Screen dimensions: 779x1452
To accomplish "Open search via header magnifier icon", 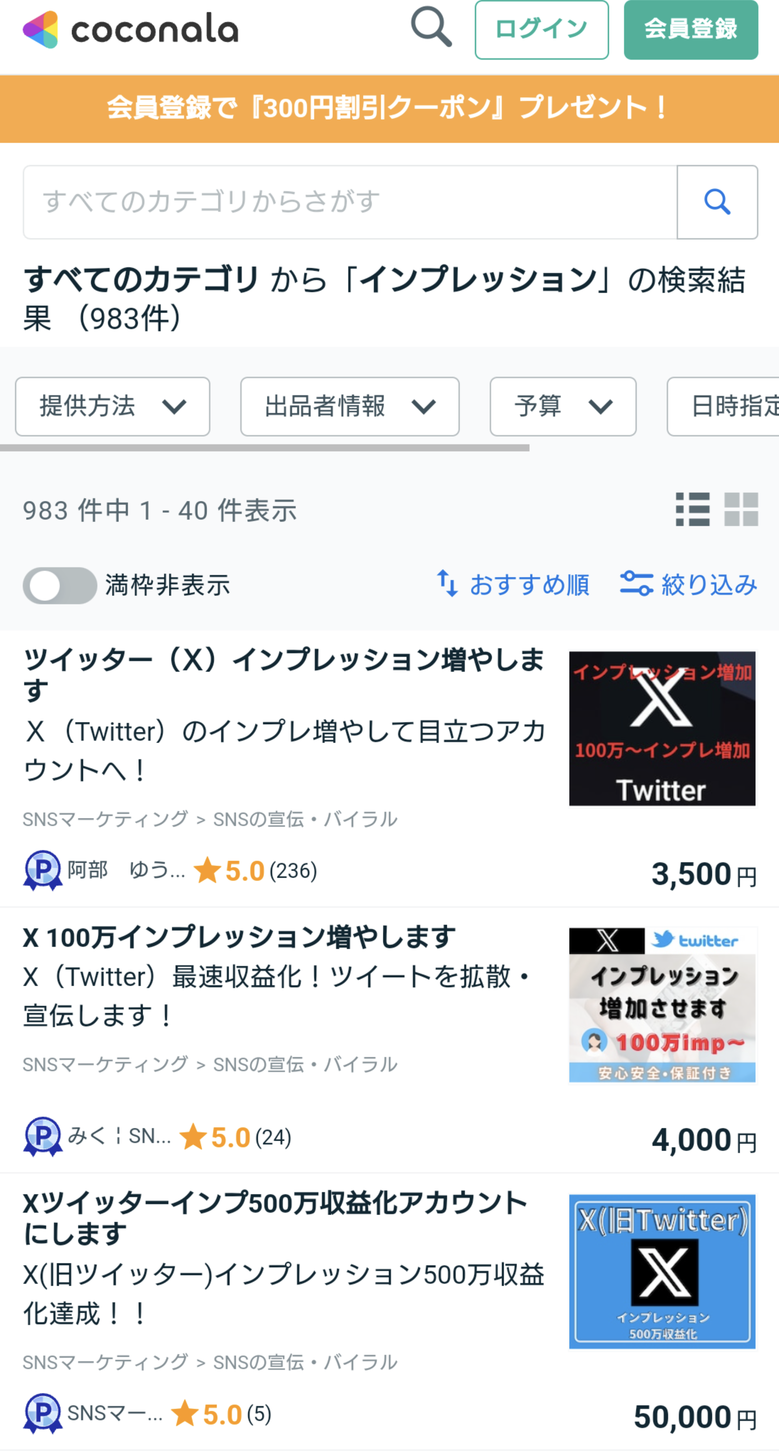I will (x=431, y=27).
